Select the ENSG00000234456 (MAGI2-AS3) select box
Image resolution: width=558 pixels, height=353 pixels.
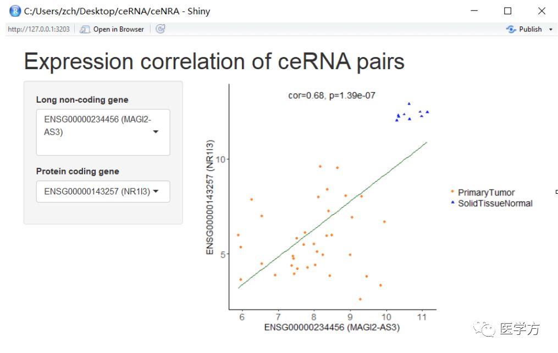pyautogui.click(x=103, y=132)
